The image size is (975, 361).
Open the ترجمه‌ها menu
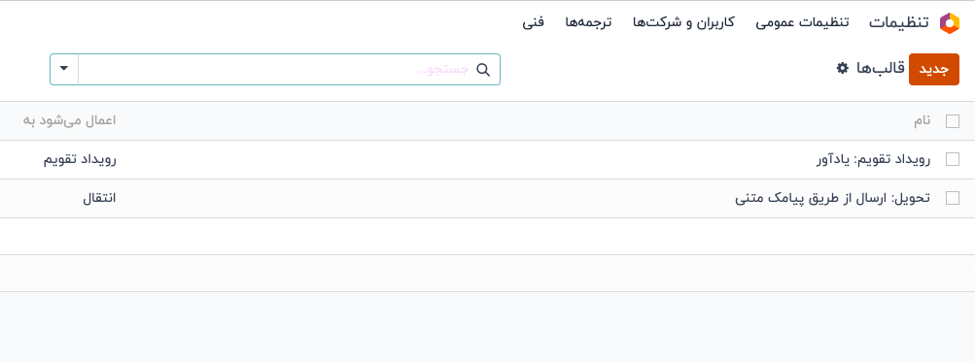click(x=588, y=22)
